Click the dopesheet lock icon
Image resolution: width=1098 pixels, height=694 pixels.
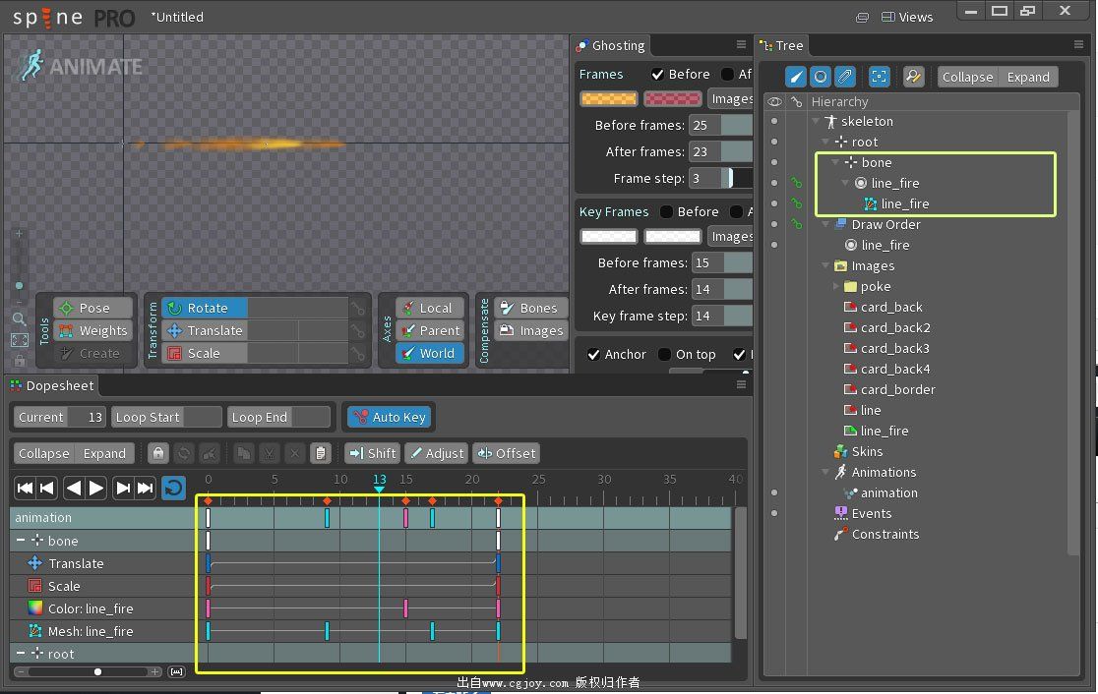click(x=158, y=453)
